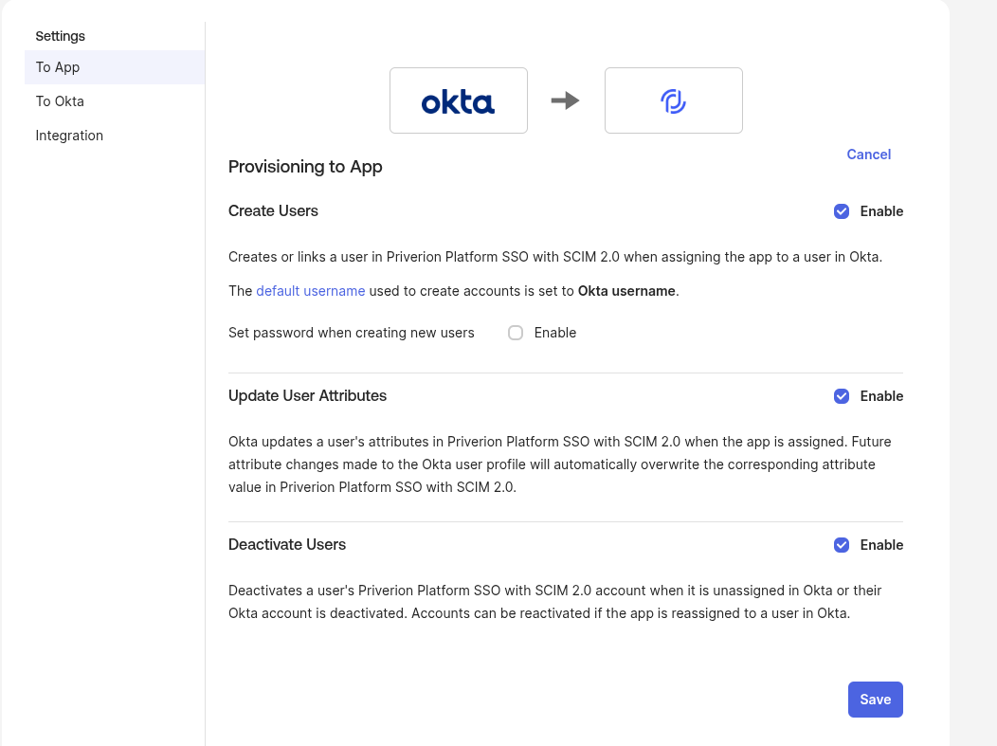The image size is (997, 746).
Task: Click the Update User Attributes title
Action: [x=307, y=396]
